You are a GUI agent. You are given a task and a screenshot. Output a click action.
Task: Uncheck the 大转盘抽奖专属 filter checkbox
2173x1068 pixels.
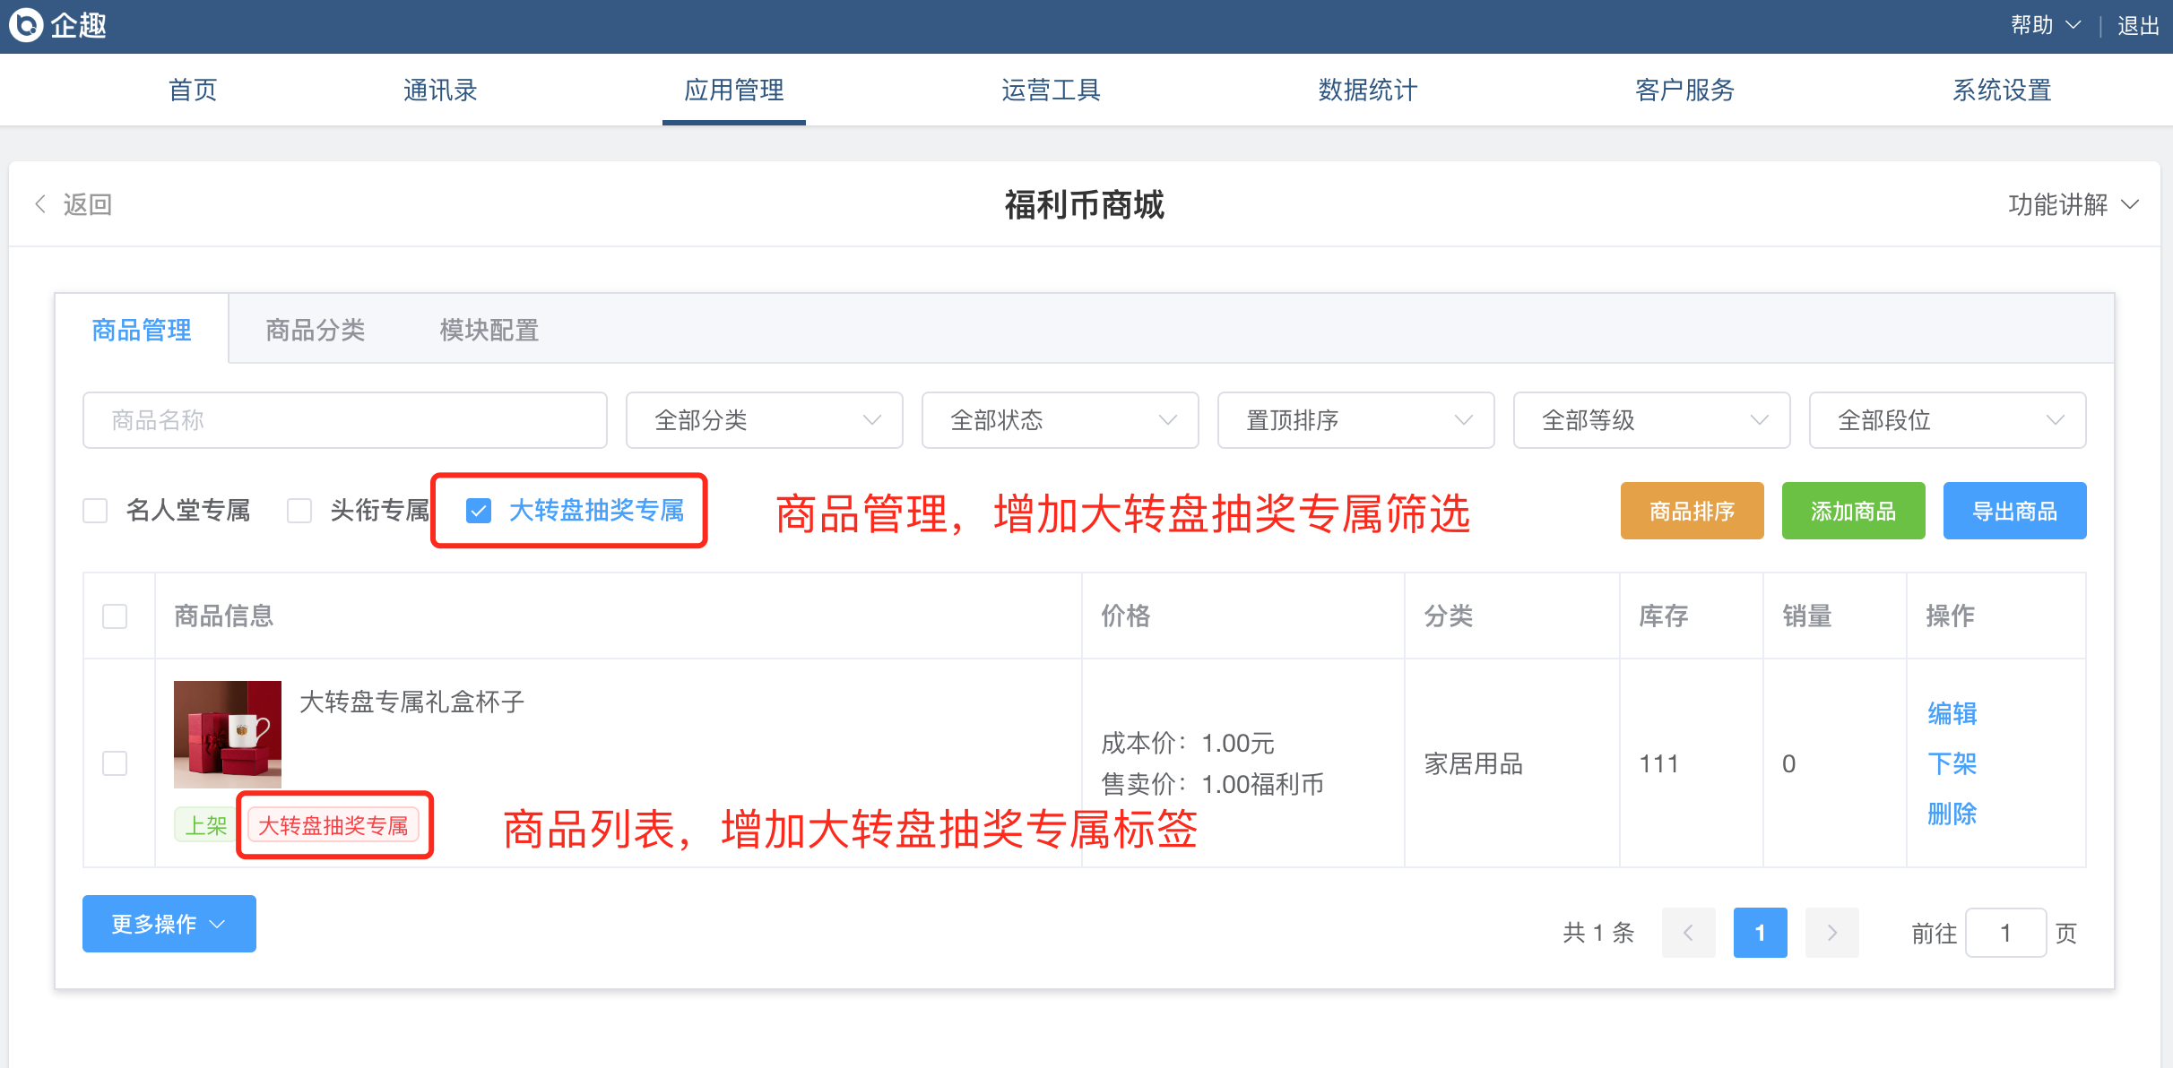tap(479, 511)
